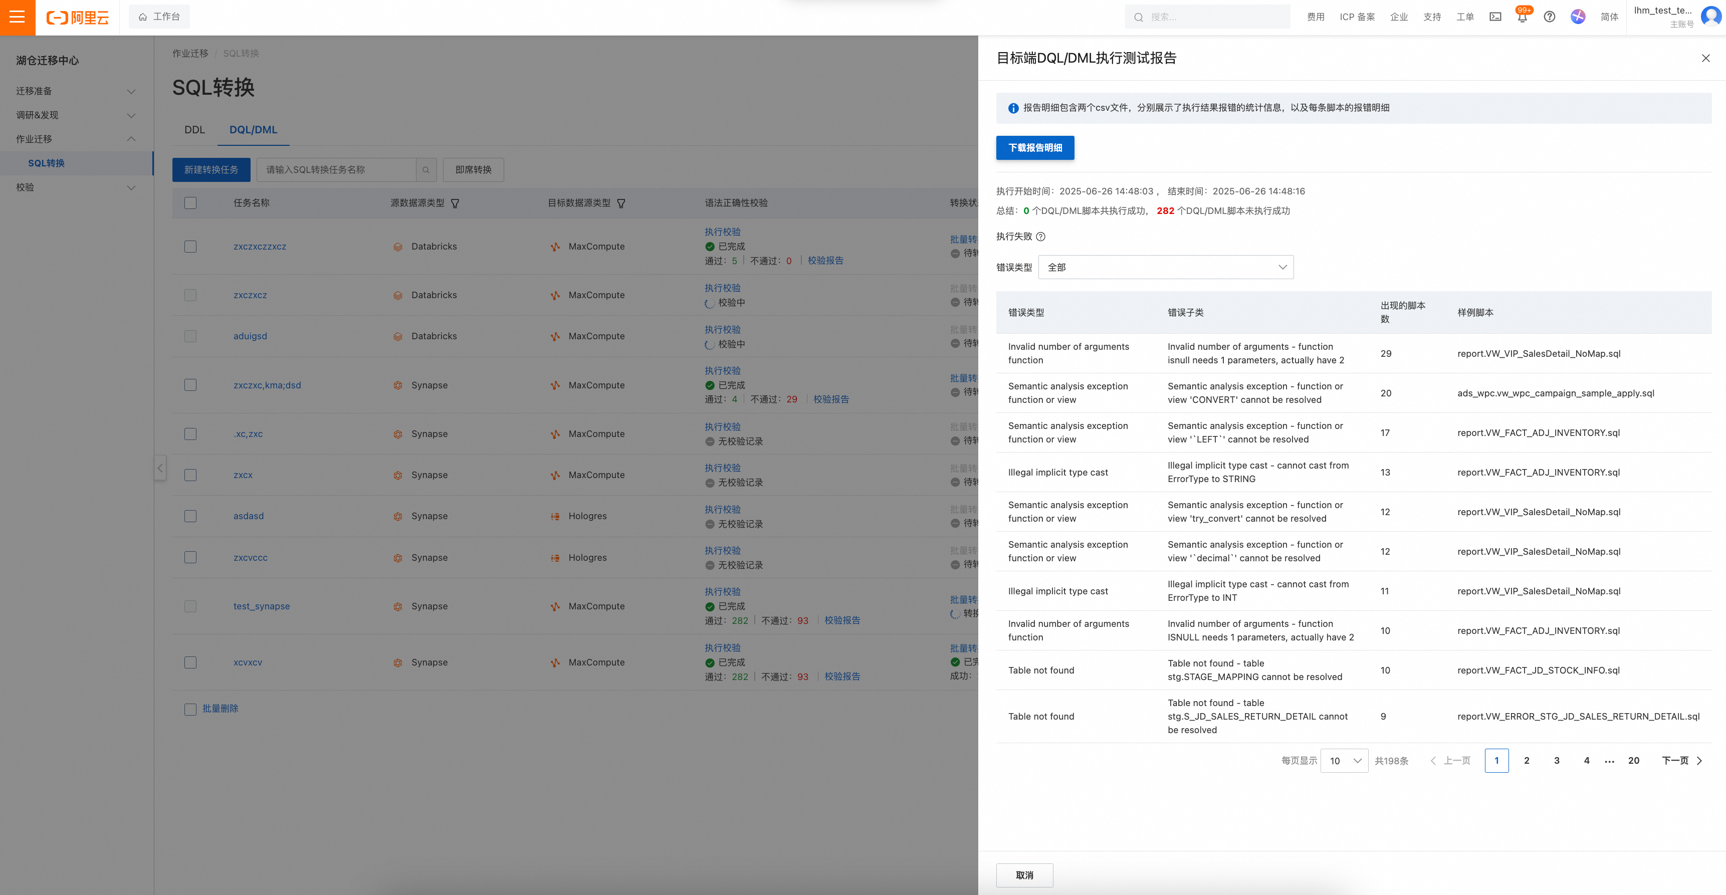Go to page 3 of results
Viewport: 1726px width, 895px height.
pos(1557,761)
